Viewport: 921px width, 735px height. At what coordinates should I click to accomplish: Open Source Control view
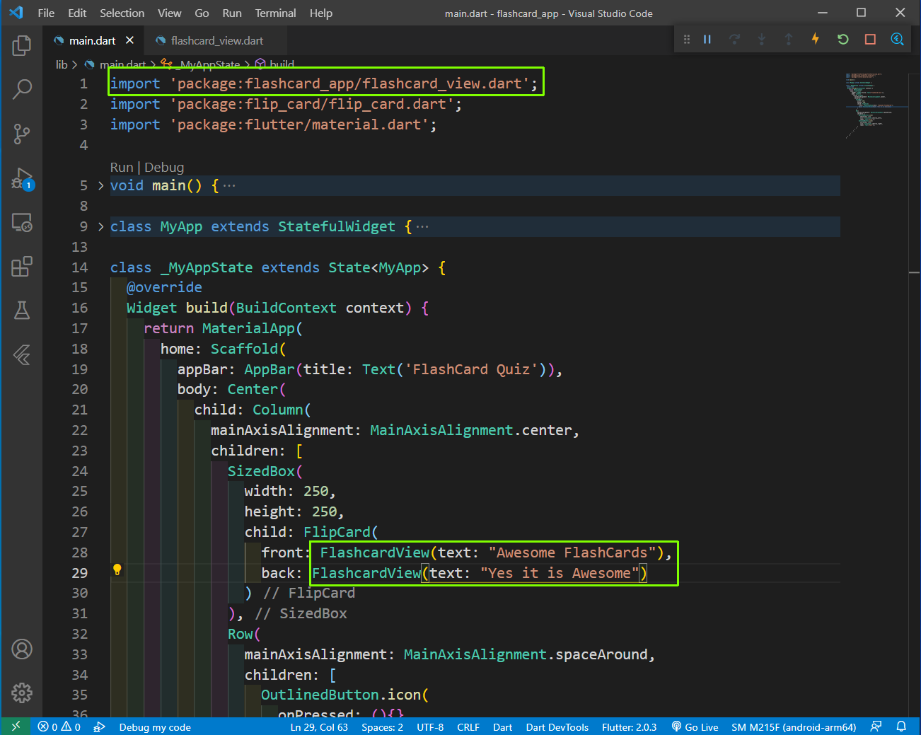click(x=22, y=134)
